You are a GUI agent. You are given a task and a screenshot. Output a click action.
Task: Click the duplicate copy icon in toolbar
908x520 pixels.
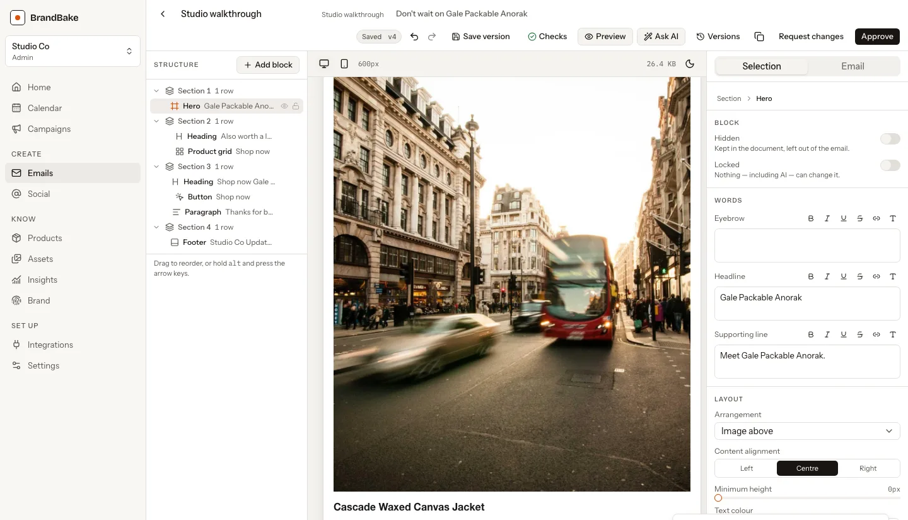click(759, 37)
